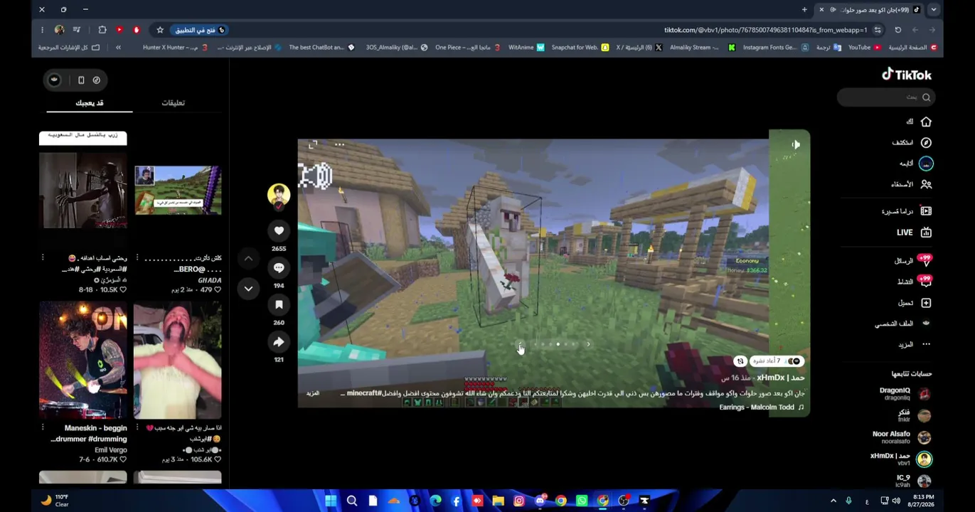The width and height of the screenshot is (975, 512).
Task: Open the xHmDx followed account in the sidebar
Action: pos(900,459)
